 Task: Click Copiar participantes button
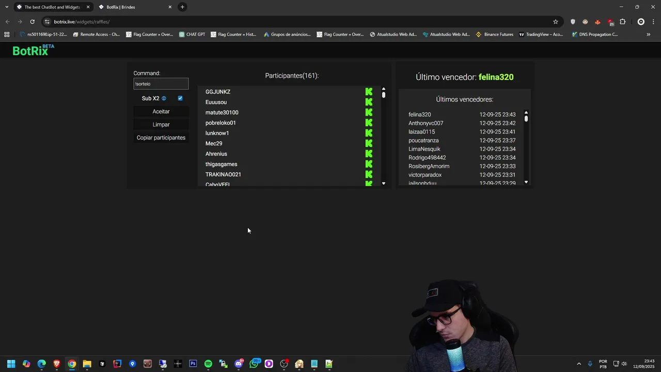click(161, 137)
